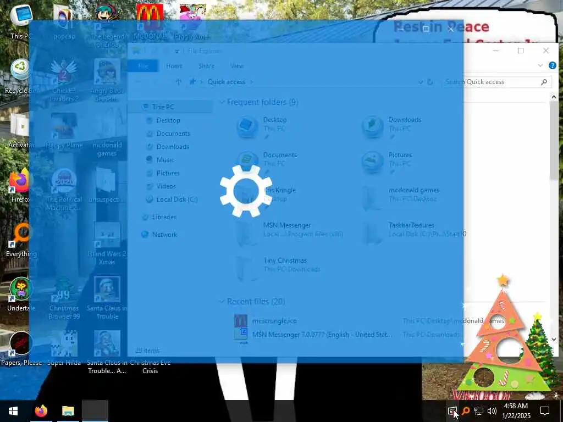Click the network icon in system tray
This screenshot has height=422, width=563.
[x=479, y=411]
